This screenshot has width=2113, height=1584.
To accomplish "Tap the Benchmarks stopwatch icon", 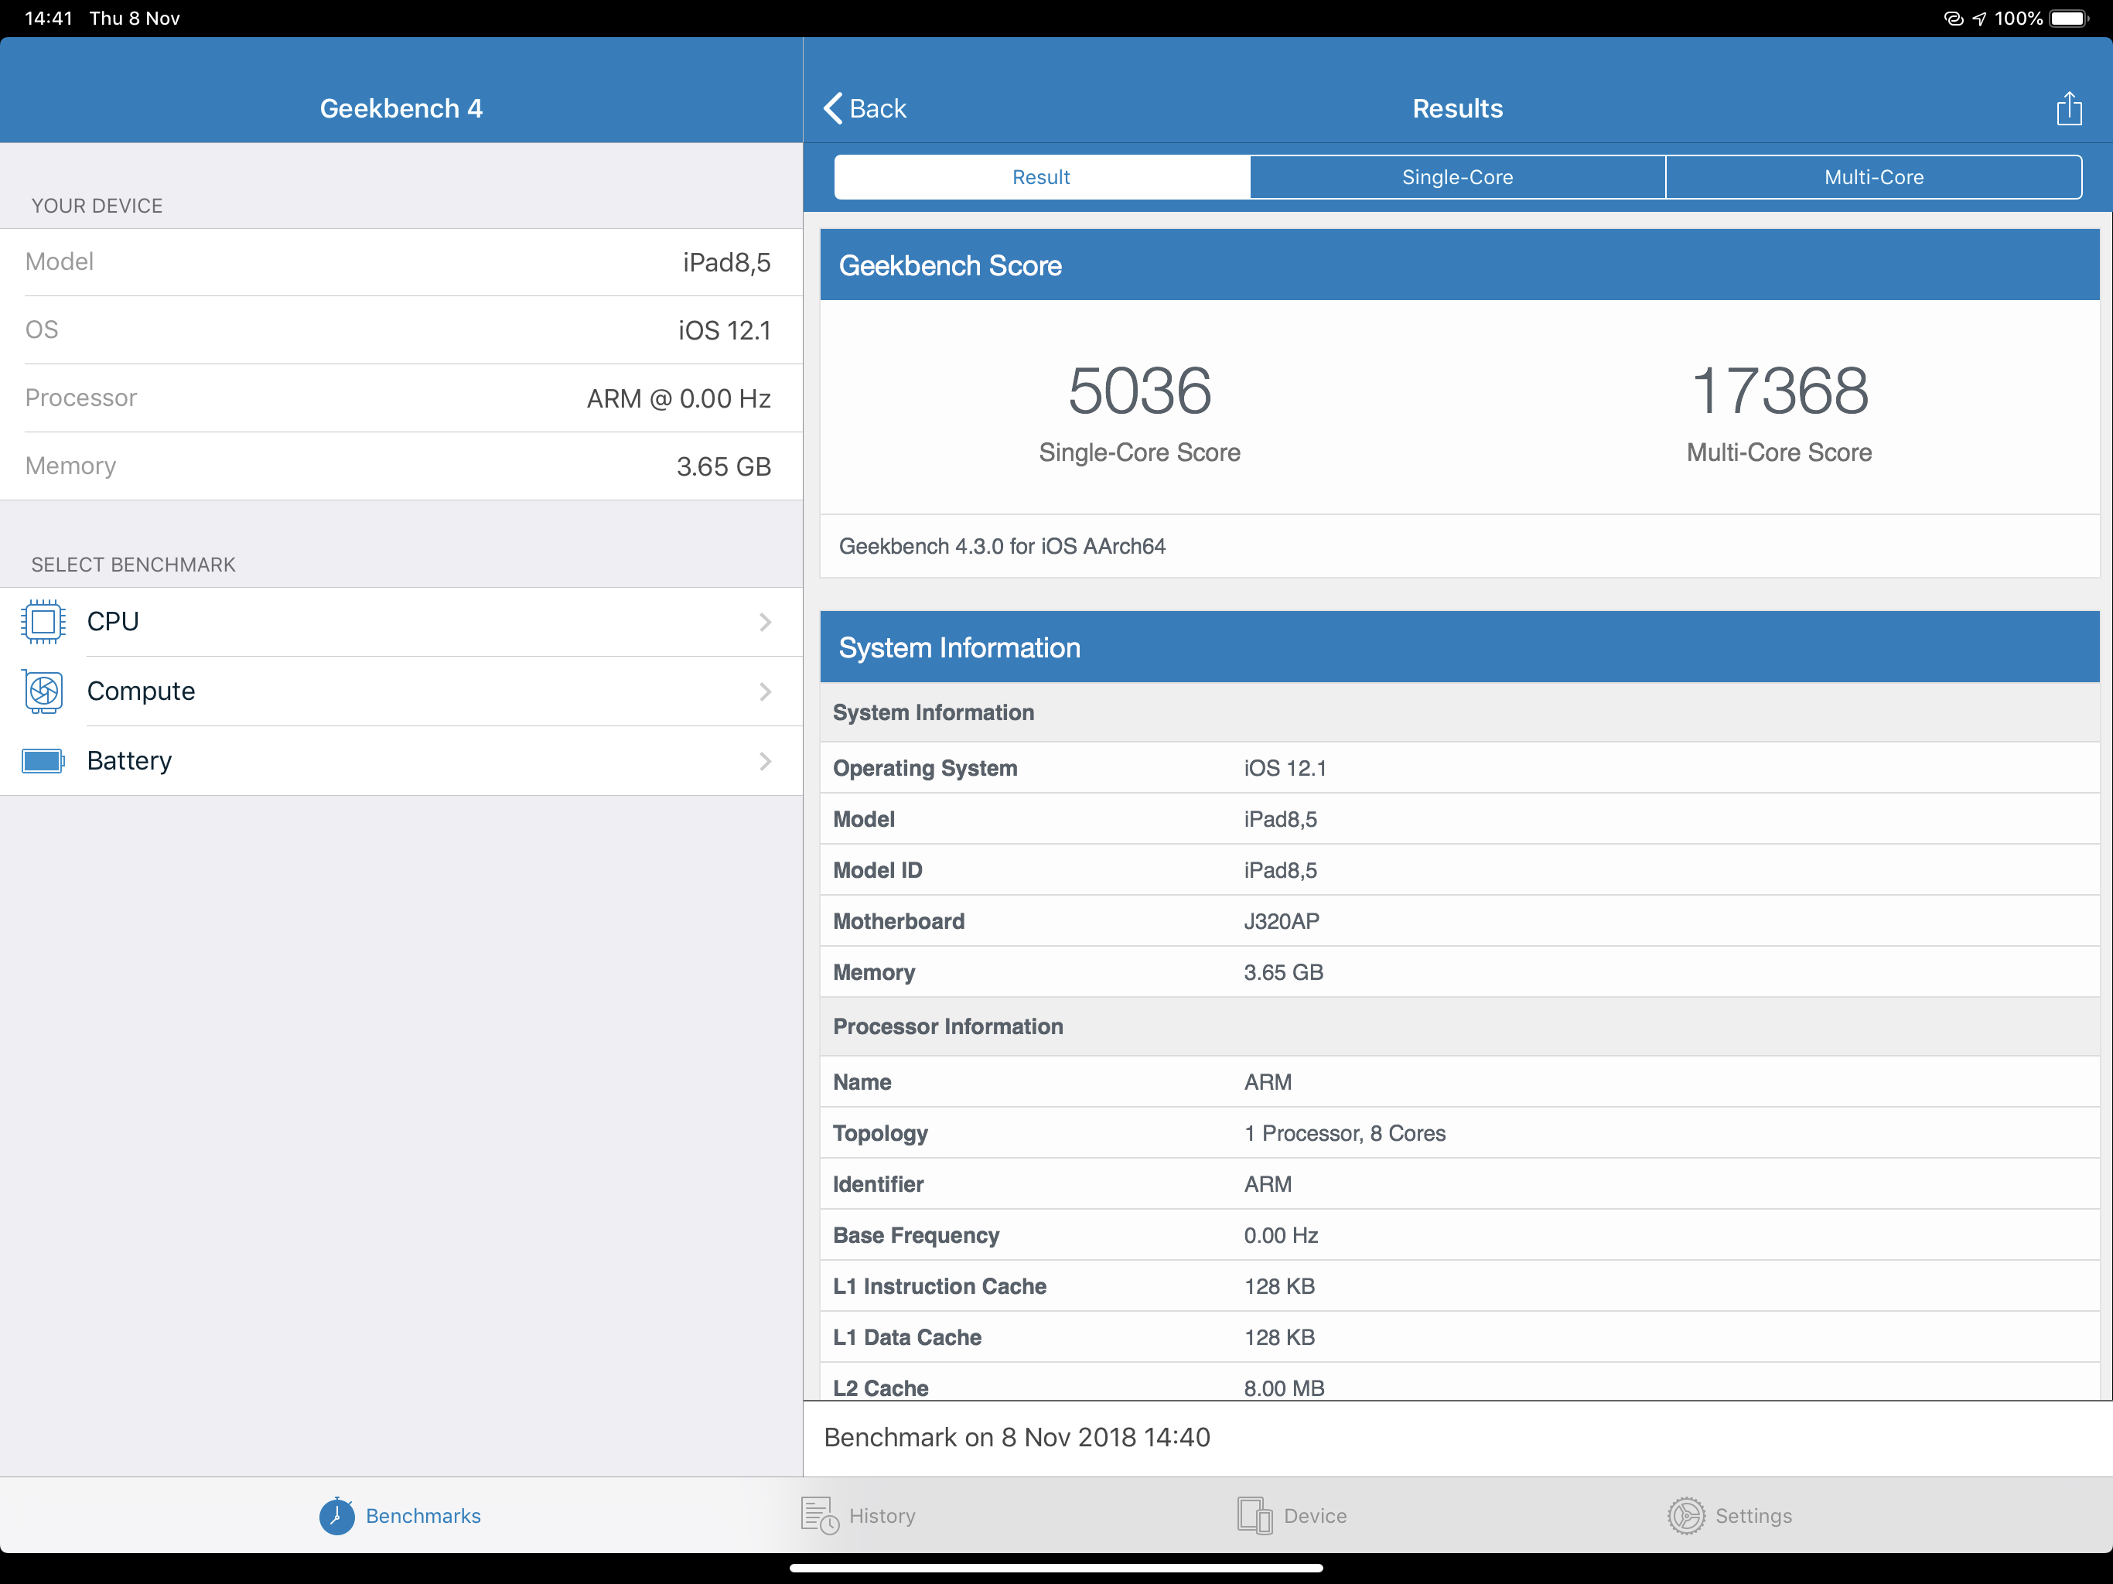I will point(336,1515).
